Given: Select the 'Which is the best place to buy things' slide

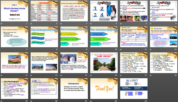Looking at the screenshot, I should click(44, 37).
